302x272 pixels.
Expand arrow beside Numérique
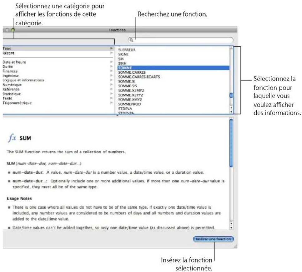(x=111, y=84)
